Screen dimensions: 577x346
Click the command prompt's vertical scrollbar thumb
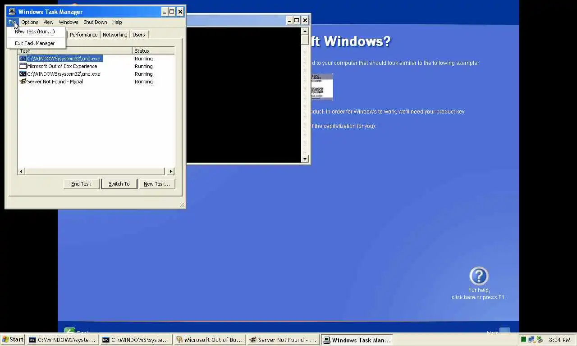pyautogui.click(x=305, y=40)
